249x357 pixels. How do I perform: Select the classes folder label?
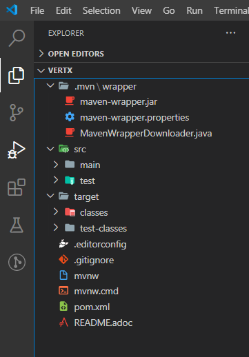[94, 212]
